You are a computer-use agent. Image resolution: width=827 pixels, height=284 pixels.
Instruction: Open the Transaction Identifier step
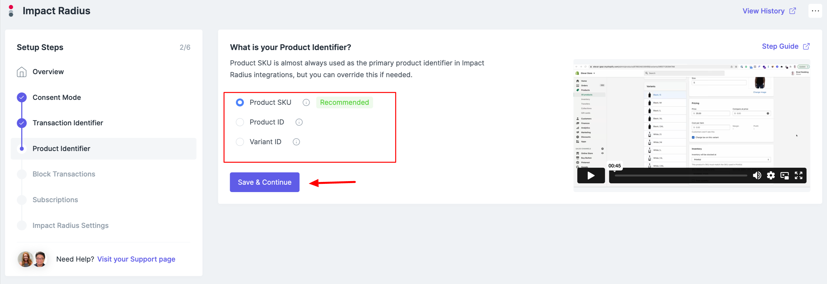[x=68, y=123]
